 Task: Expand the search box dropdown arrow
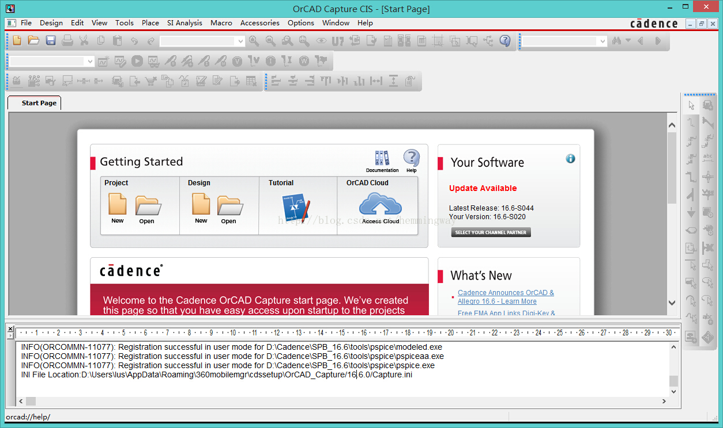click(x=602, y=41)
